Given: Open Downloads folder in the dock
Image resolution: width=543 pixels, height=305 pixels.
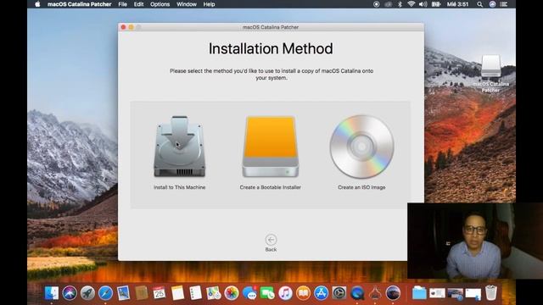Looking at the screenshot, I should (x=419, y=293).
